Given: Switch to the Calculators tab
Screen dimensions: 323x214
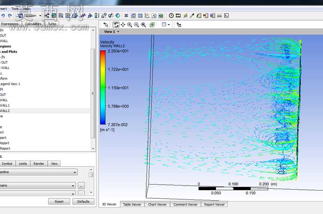Looking at the screenshot, I should pyautogui.click(x=33, y=24).
